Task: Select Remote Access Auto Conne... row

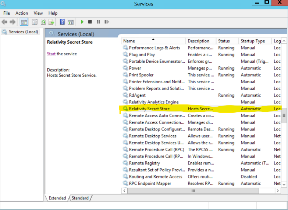Action: 202,115
